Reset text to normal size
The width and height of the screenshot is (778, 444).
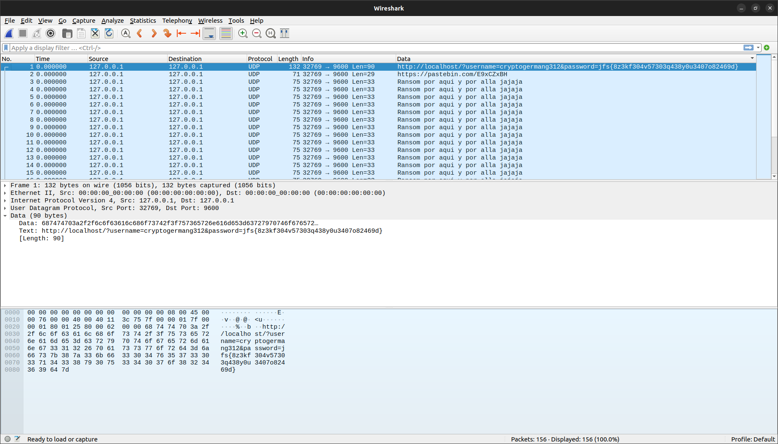pos(271,33)
